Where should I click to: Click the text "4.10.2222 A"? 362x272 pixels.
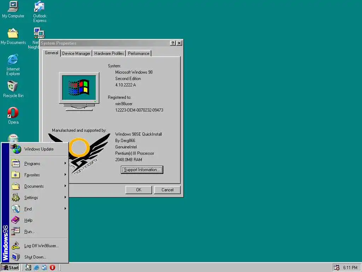pyautogui.click(x=125, y=85)
